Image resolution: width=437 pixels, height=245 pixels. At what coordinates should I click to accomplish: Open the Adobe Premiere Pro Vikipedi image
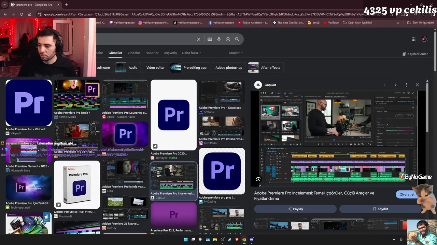click(29, 103)
